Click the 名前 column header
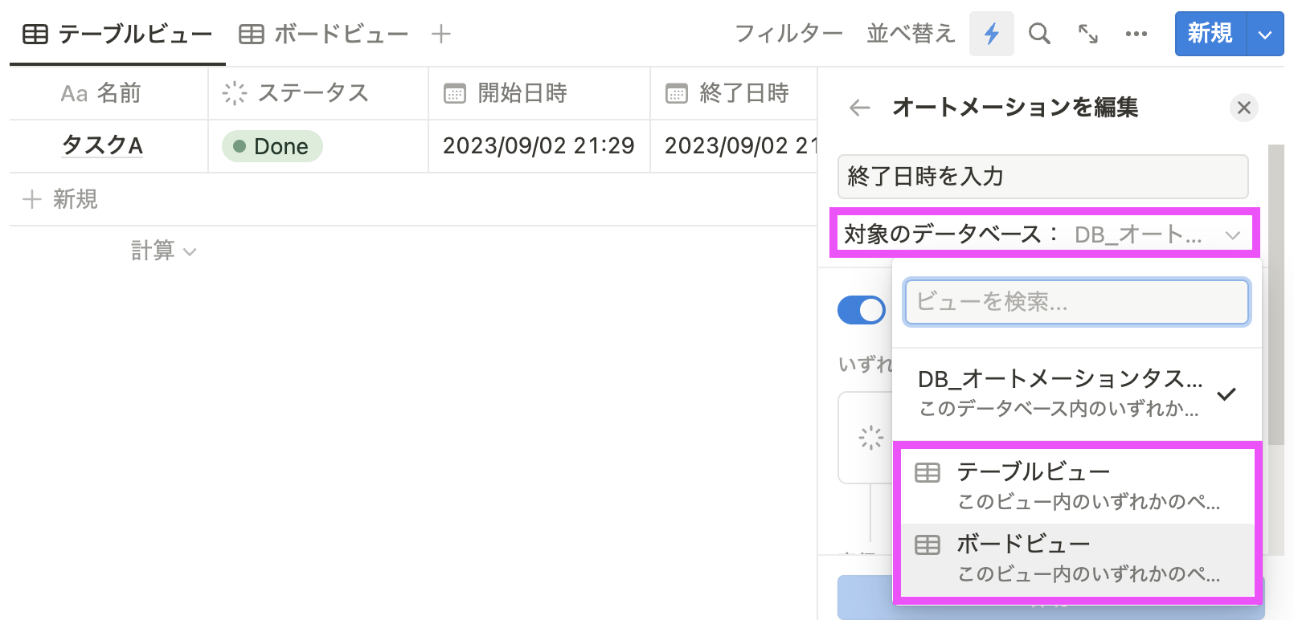Image resolution: width=1294 pixels, height=620 pixels. point(109,93)
